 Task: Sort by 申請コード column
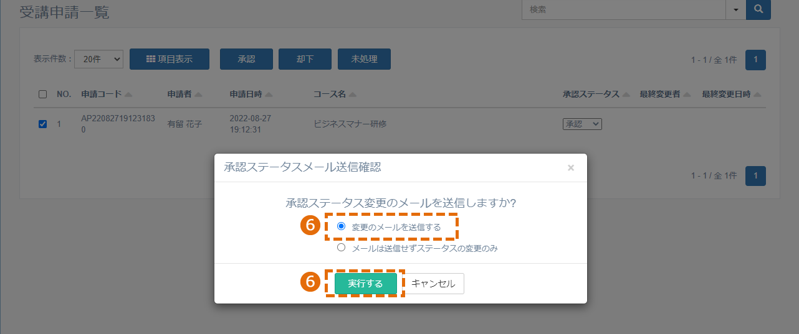coord(107,95)
